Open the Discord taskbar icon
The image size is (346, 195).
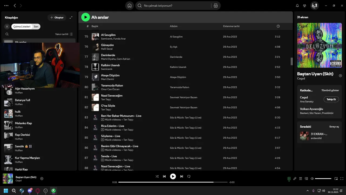[x=30, y=191]
